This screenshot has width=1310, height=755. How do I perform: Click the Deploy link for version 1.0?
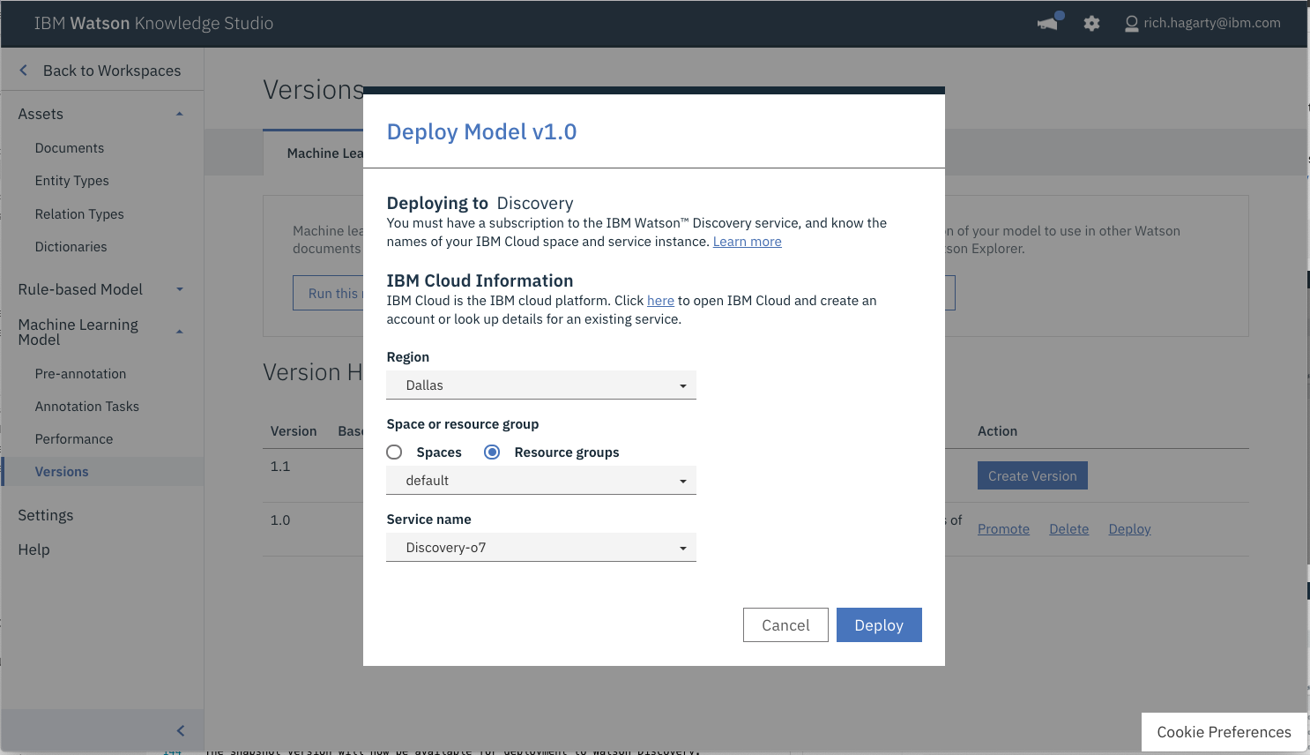1129,529
